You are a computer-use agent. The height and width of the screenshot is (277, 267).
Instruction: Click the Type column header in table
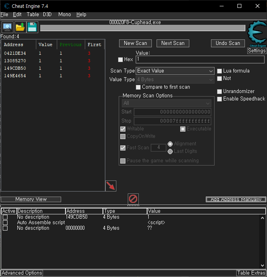pos(125,211)
